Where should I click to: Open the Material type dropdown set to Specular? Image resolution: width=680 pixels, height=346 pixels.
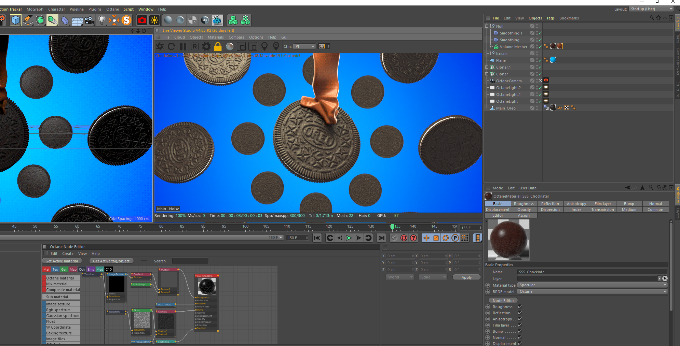(592, 285)
